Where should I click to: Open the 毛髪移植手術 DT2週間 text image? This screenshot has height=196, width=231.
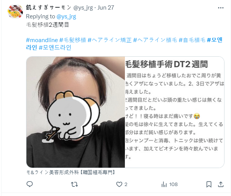tap(175, 112)
